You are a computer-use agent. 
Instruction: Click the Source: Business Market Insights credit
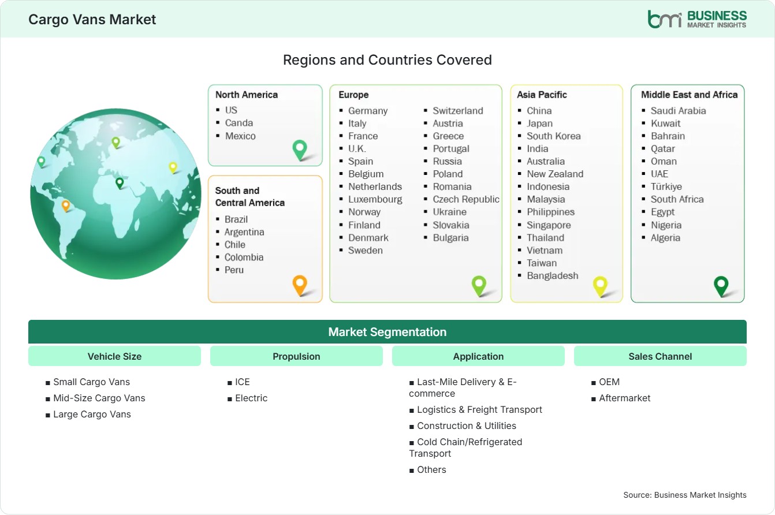(685, 495)
